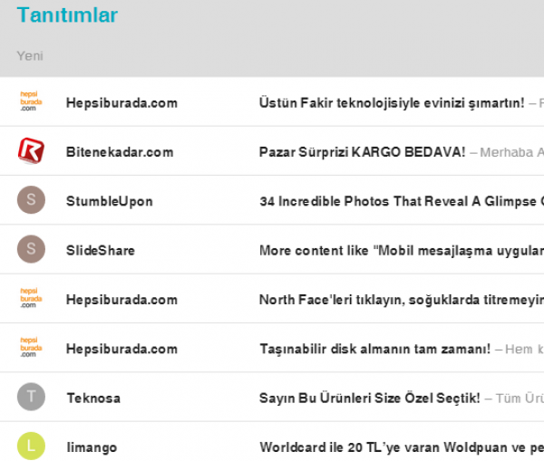The image size is (544, 461).
Task: Select Hepsiburada.com sender of North Face email
Action: tap(121, 300)
